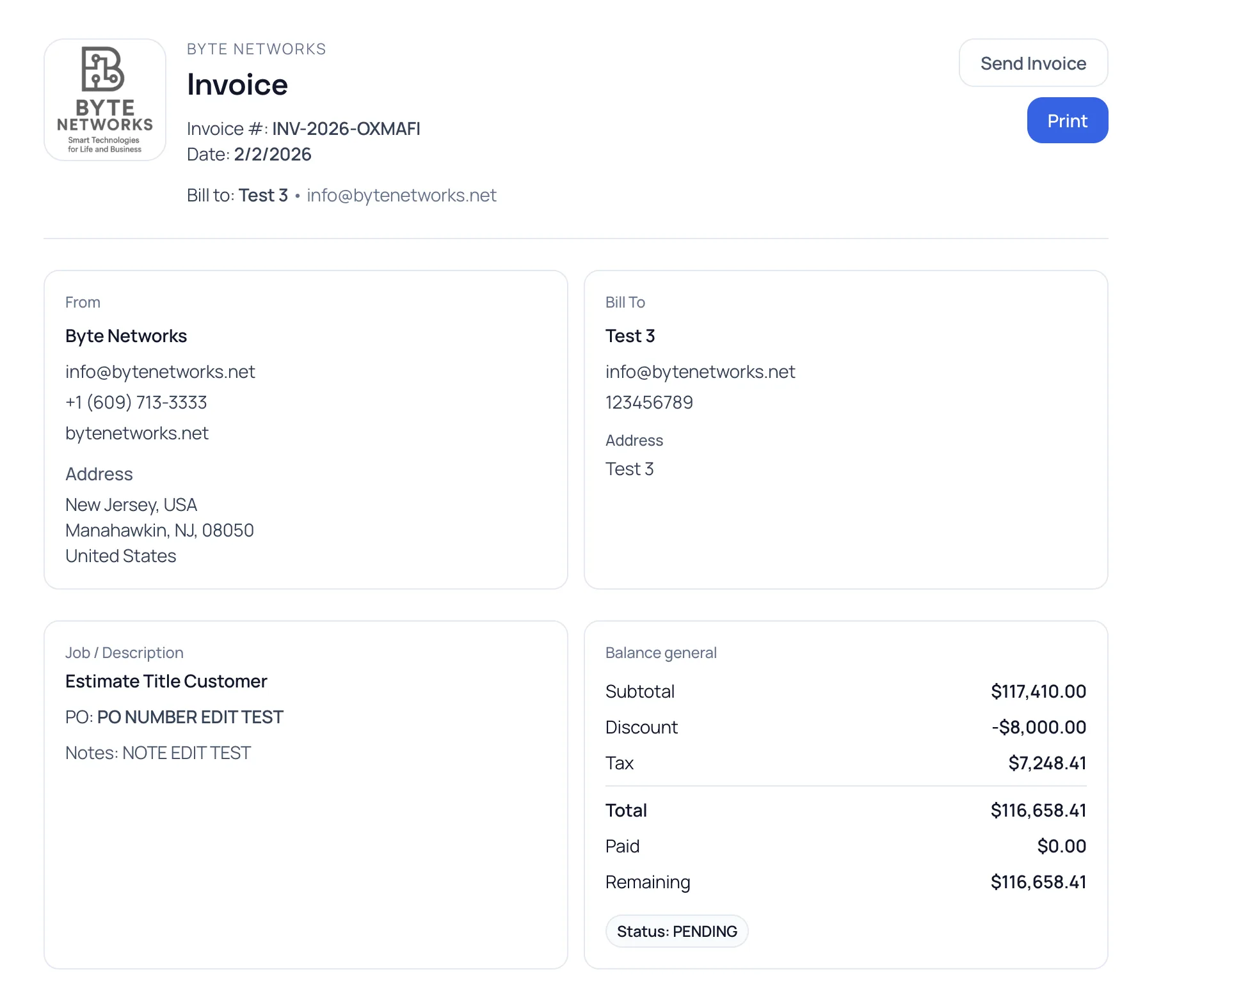1234x1004 pixels.
Task: Click the invoice date 2/2/2026
Action: [272, 154]
